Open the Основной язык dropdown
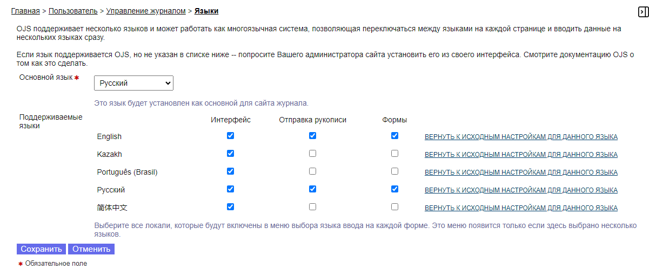 point(133,83)
